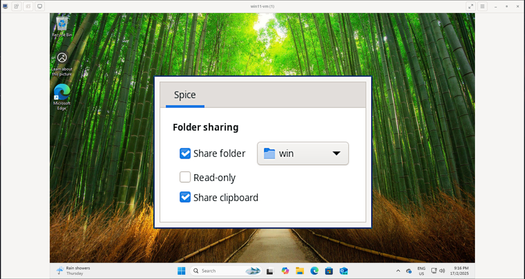The width and height of the screenshot is (525, 279).
Task: Enable the Read-only checkbox
Action: click(185, 177)
